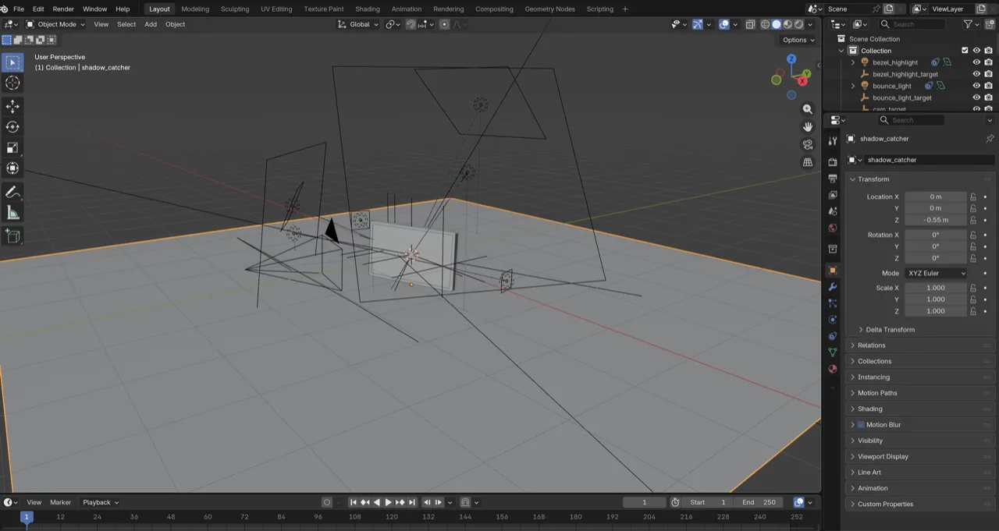Switch to Rendered viewport shading
The image size is (999, 531).
[798, 24]
